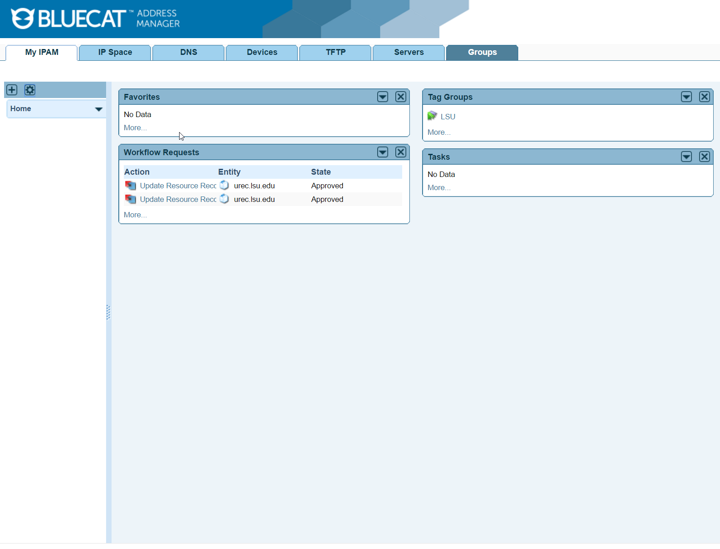Open the IP Space tab
This screenshot has height=549, width=720.
click(115, 52)
